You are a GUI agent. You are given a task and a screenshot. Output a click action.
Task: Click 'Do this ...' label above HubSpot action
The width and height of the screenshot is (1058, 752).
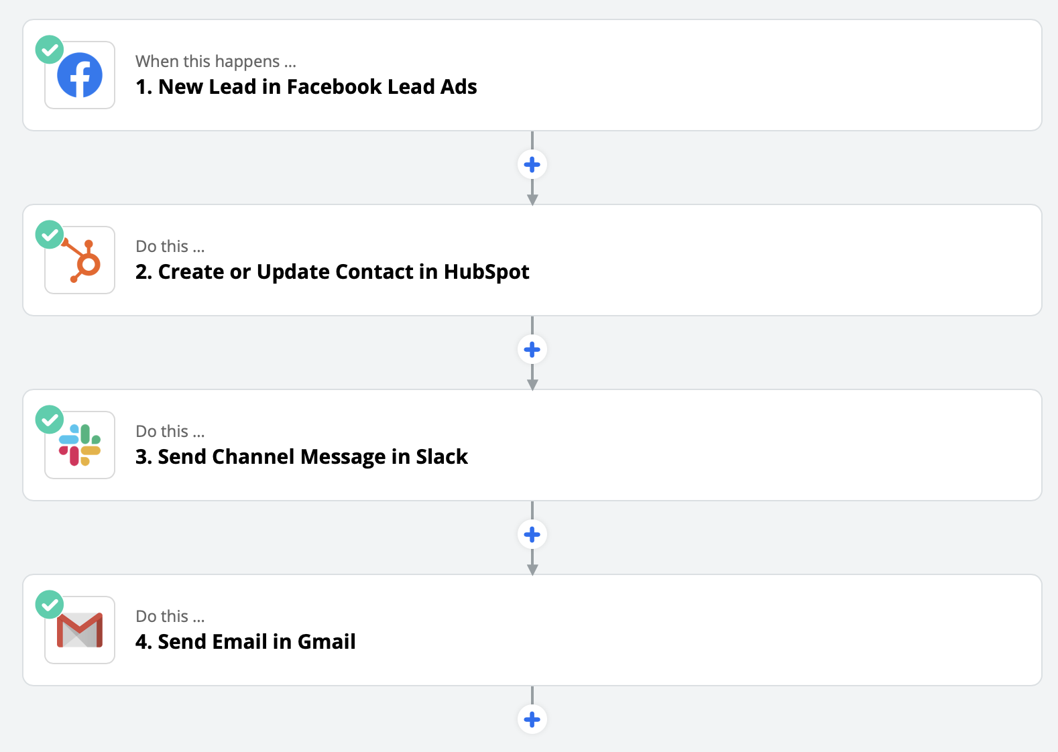[170, 247]
